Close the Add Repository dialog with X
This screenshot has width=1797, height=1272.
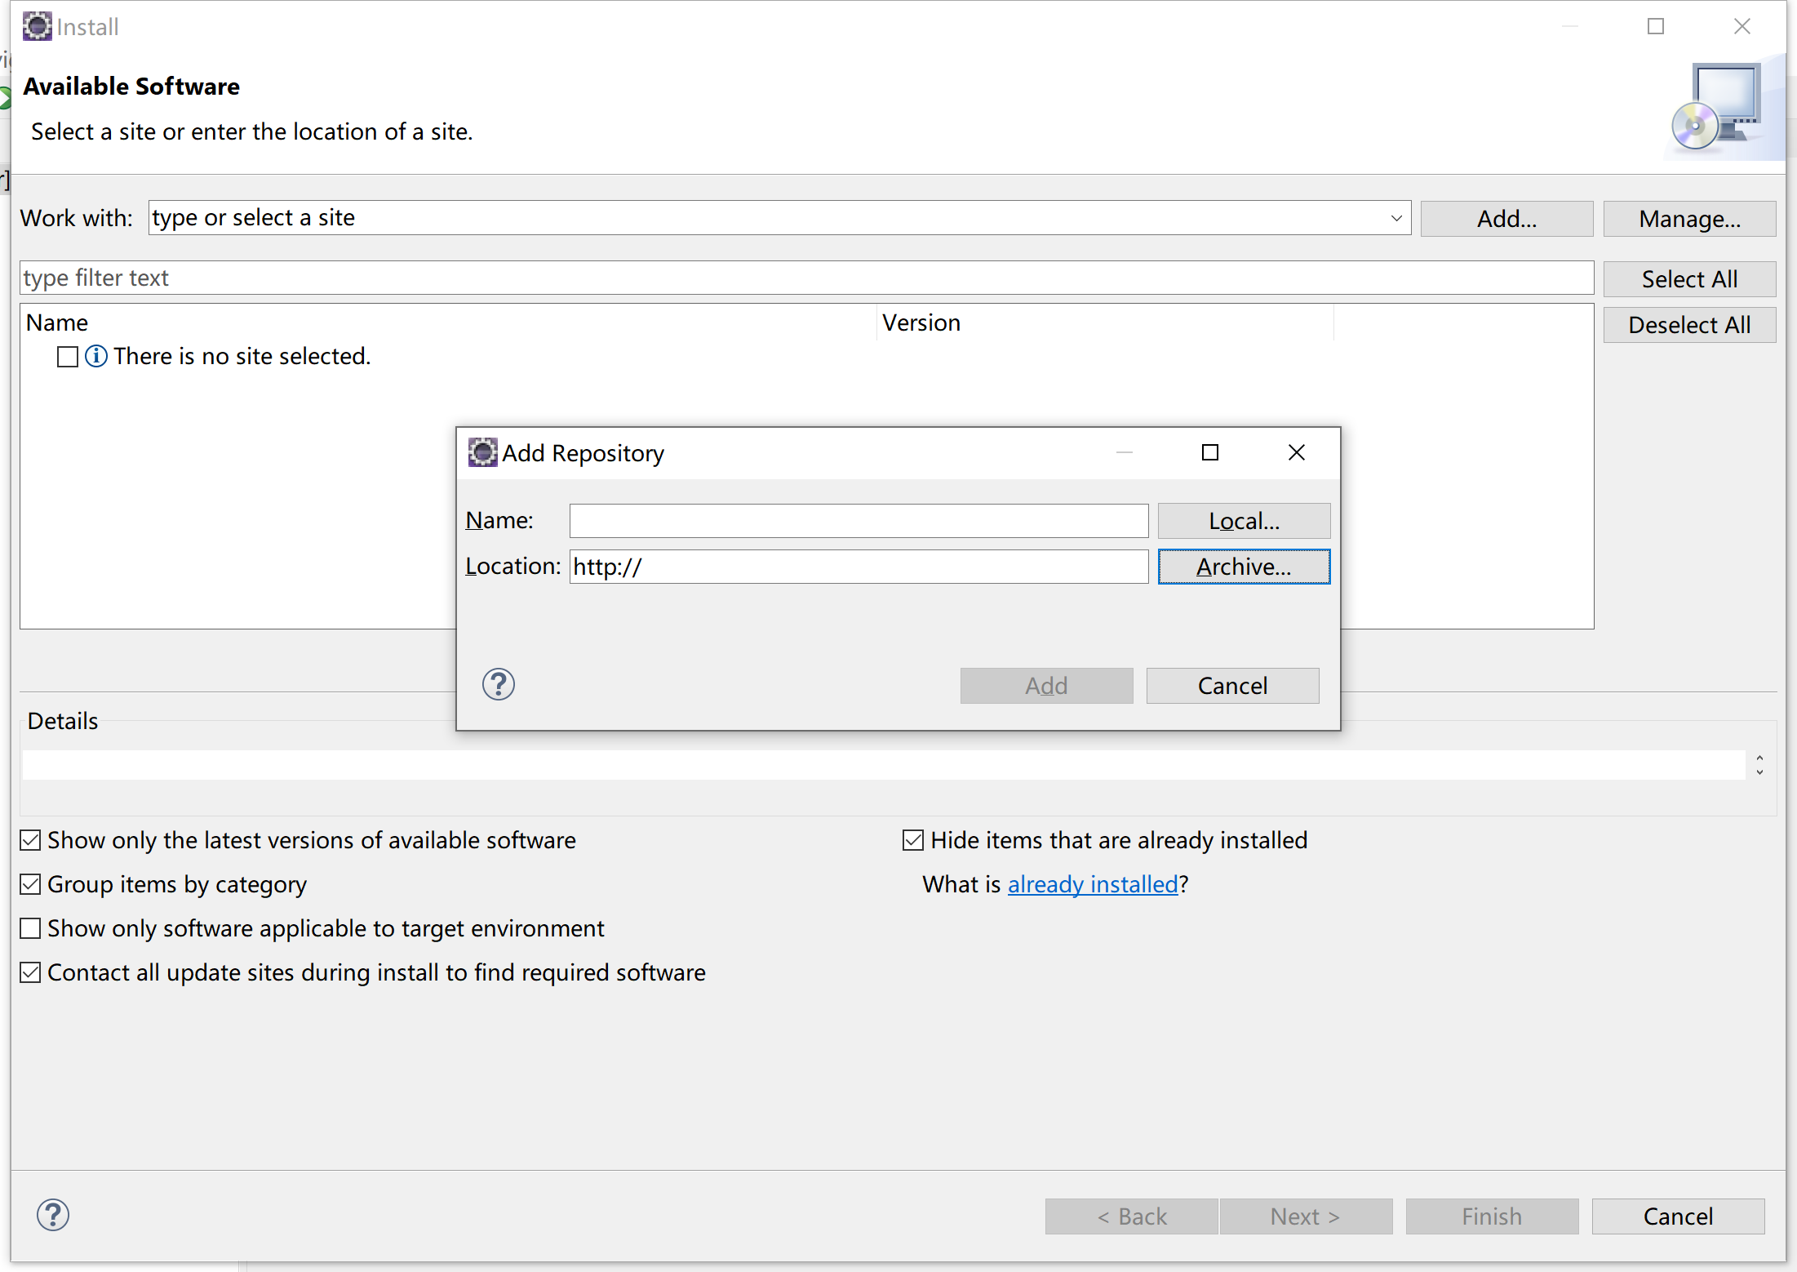[1296, 452]
